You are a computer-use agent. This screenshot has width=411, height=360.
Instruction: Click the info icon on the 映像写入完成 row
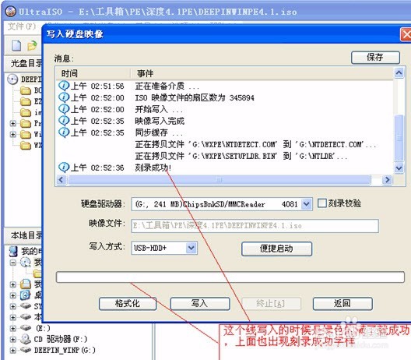(x=64, y=121)
